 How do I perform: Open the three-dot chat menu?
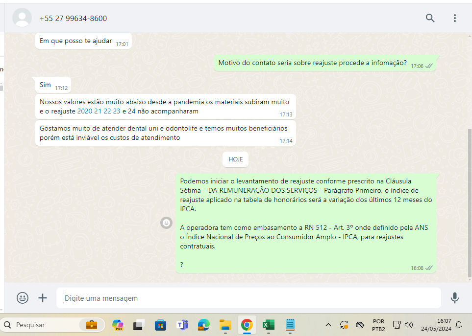[454, 18]
